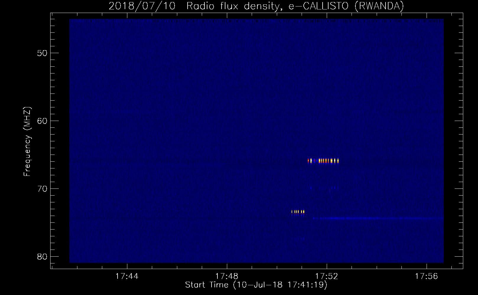Click the 17:56 time tick label

(426, 276)
